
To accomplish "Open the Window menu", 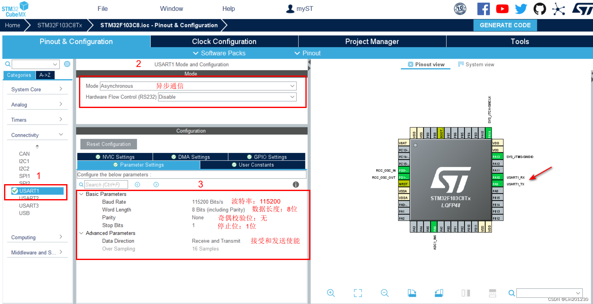I will pyautogui.click(x=171, y=9).
